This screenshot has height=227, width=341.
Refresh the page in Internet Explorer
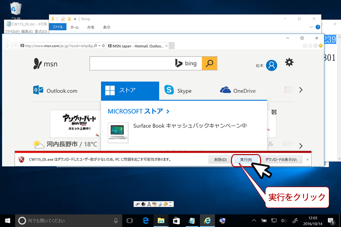point(103,46)
